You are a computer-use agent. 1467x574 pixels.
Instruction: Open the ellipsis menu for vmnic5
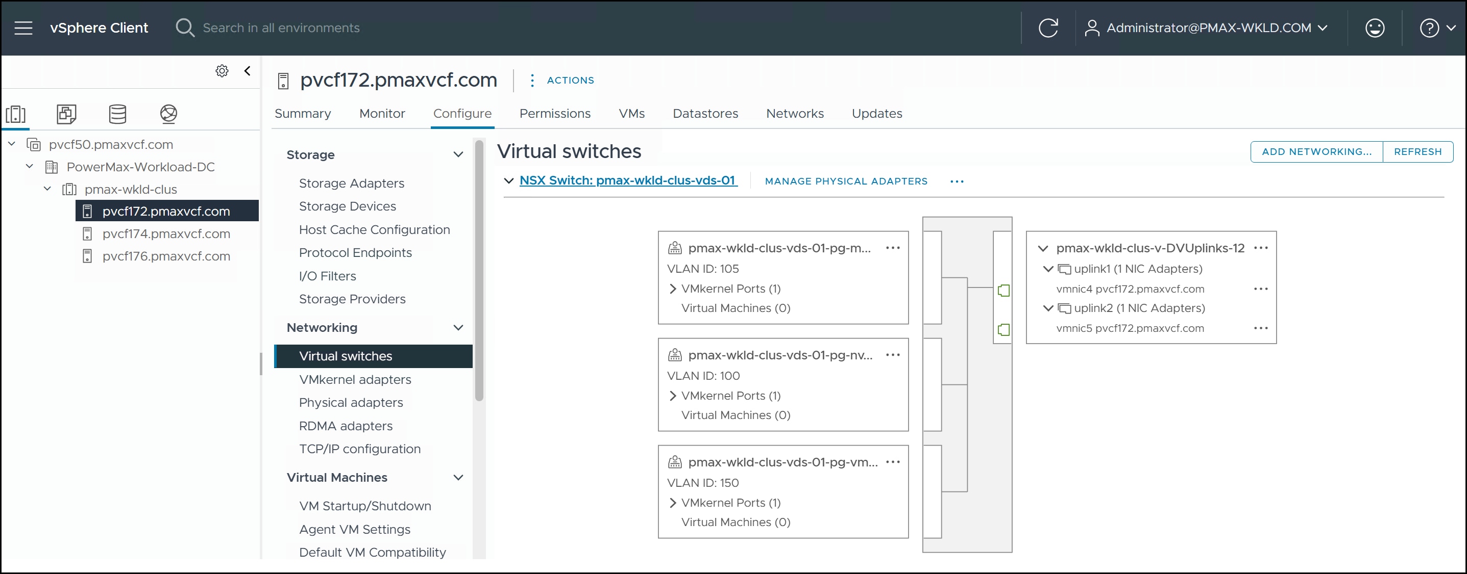[x=1261, y=328]
